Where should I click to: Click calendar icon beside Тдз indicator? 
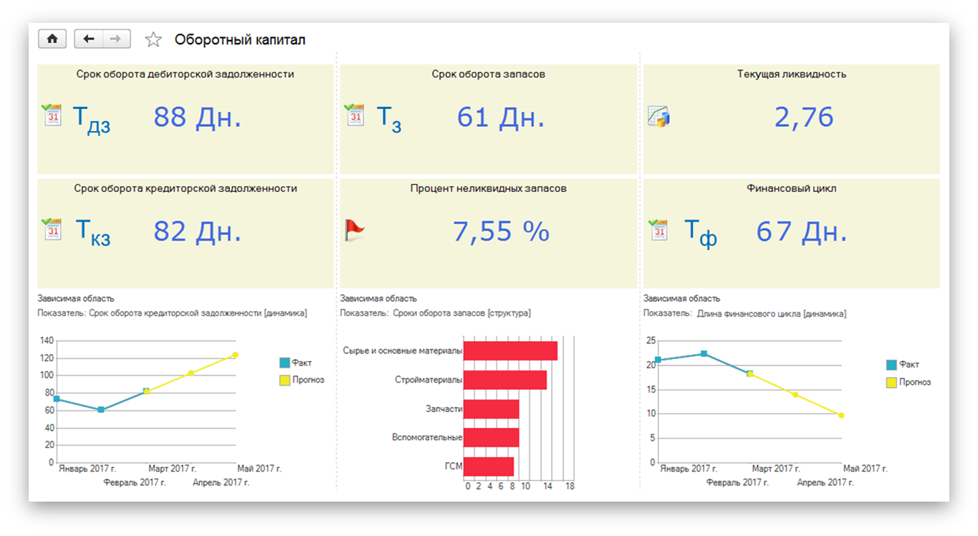[52, 115]
